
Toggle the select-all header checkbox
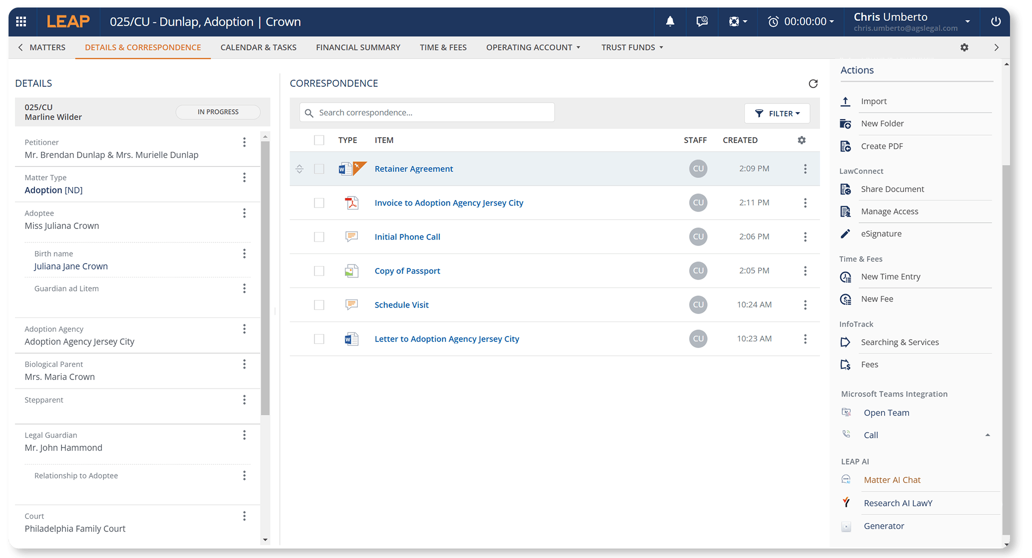319,140
